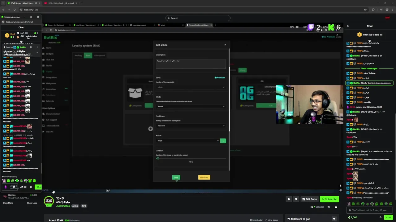This screenshot has height=222, width=396.
Task: Adjust the Duration slider handle in dialog
Action: tap(157, 158)
